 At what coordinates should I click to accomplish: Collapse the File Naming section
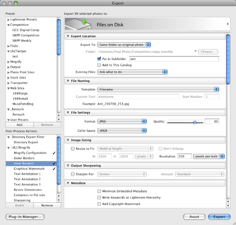coord(68,81)
